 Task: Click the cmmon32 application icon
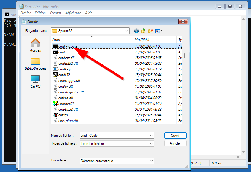coord(55,103)
